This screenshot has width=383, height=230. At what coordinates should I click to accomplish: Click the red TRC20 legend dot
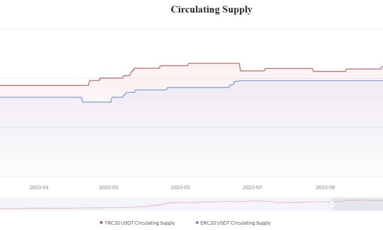coord(101,223)
